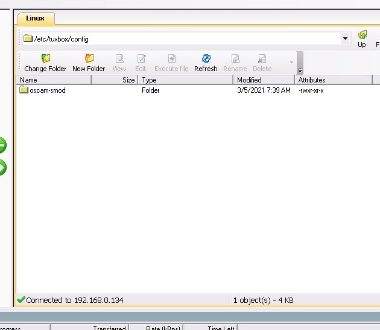Open the remote path dropdown arrow
The image size is (380, 330).
345,39
